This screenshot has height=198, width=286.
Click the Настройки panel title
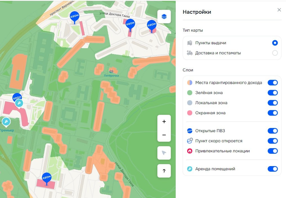pos(197,12)
